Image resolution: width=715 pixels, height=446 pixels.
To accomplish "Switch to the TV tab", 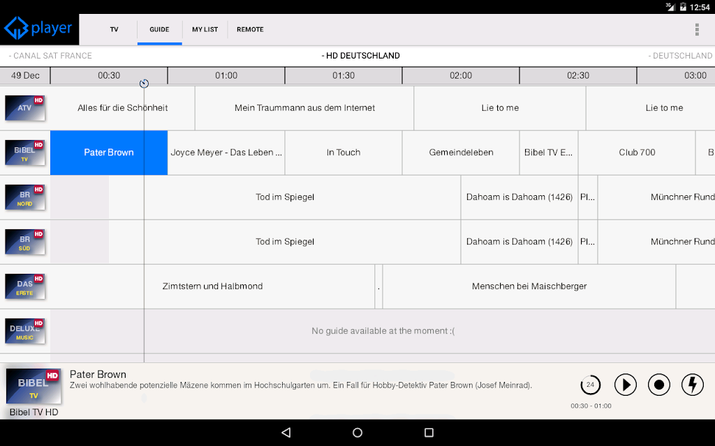I will point(114,29).
